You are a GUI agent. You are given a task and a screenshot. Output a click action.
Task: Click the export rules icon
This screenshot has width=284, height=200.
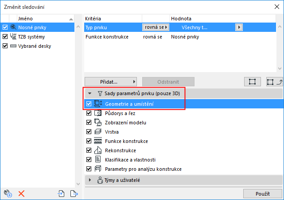pos(74,193)
